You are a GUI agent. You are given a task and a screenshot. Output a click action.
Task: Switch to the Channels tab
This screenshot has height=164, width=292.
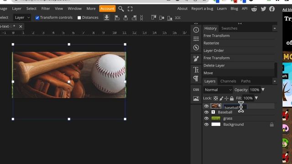click(228, 81)
